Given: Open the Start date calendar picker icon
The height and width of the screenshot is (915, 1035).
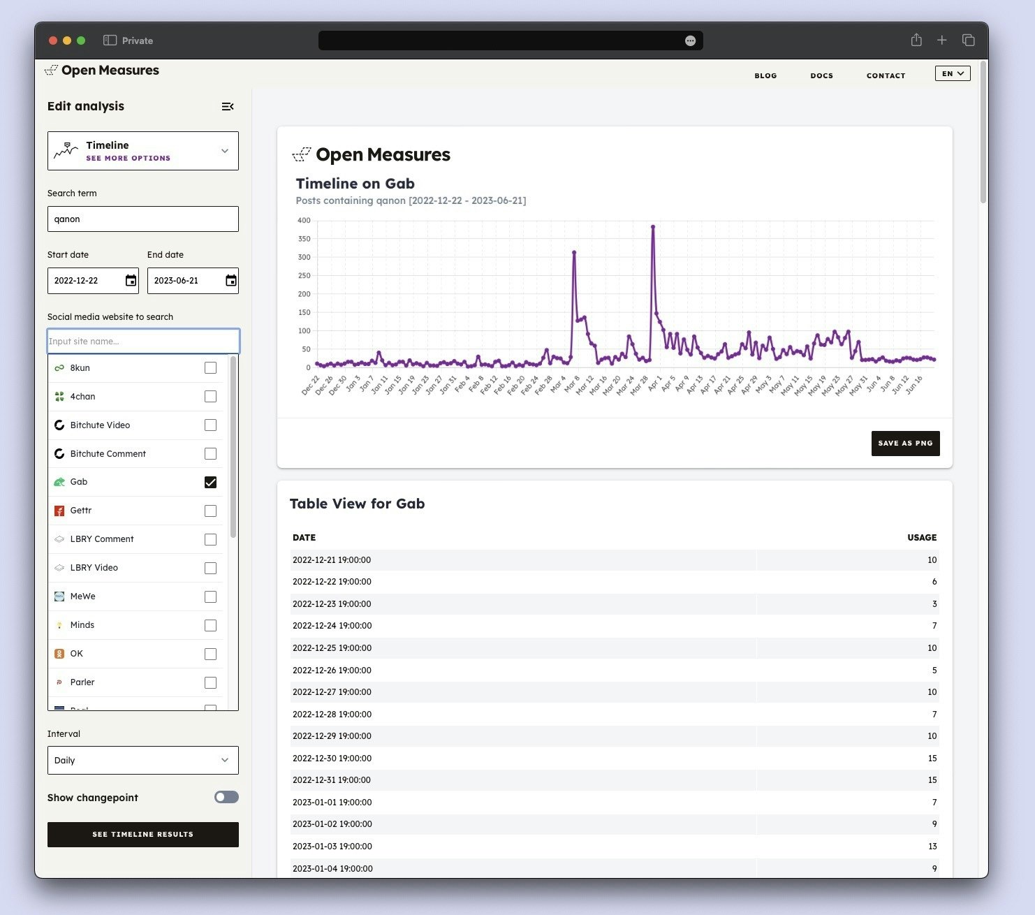Looking at the screenshot, I should [131, 281].
